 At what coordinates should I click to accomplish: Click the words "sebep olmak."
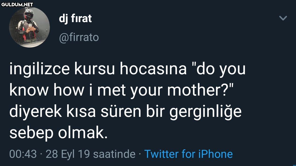click(x=58, y=133)
